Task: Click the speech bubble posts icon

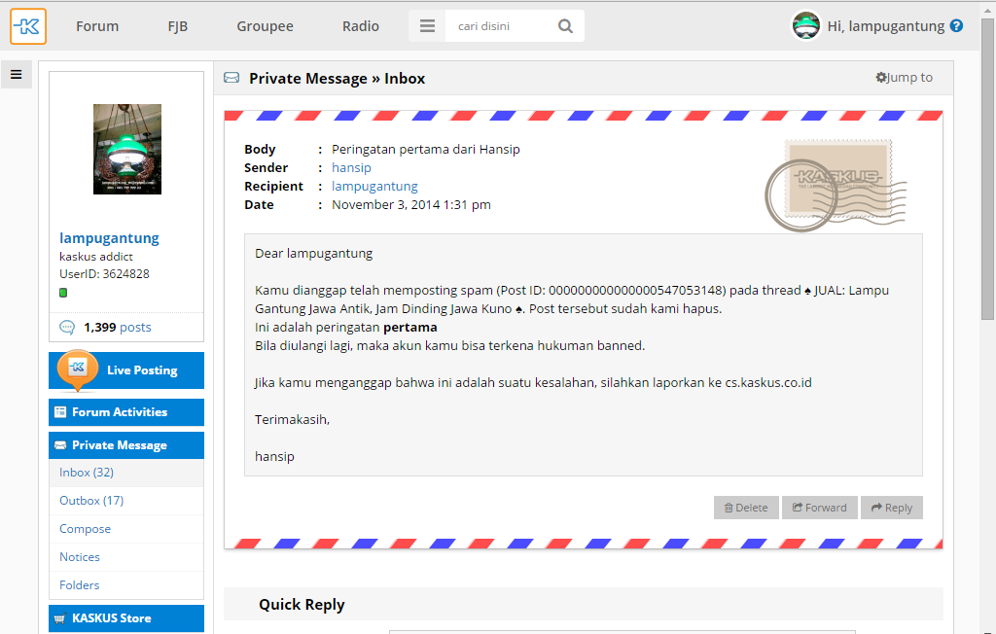Action: [x=67, y=327]
